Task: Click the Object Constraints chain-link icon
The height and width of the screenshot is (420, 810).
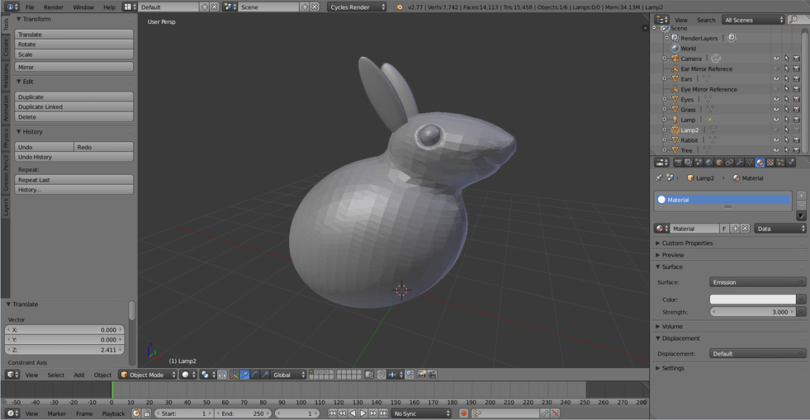Action: pos(730,163)
